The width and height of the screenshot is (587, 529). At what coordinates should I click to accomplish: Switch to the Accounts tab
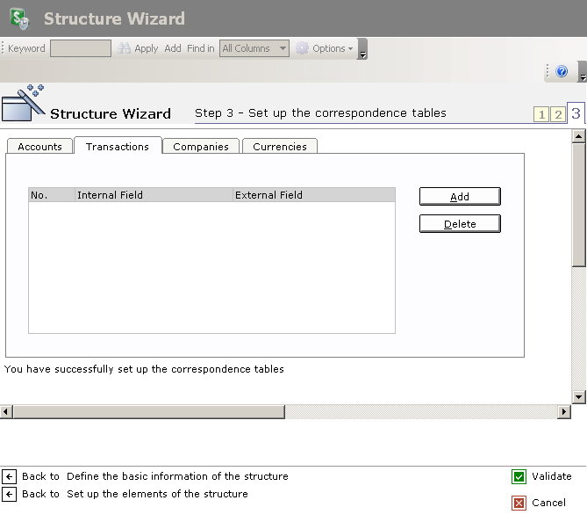click(39, 147)
